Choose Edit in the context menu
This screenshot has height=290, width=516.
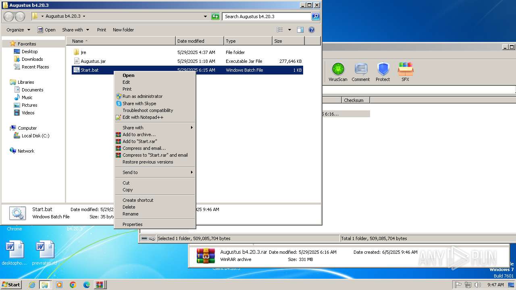pyautogui.click(x=155, y=82)
